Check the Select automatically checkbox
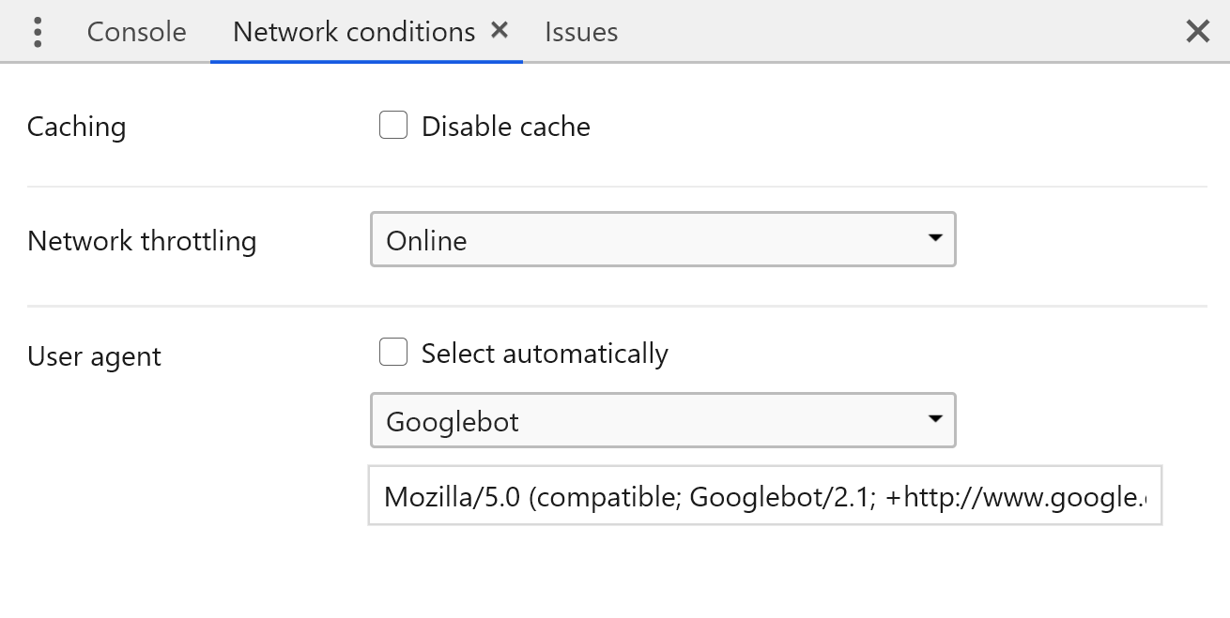The height and width of the screenshot is (618, 1230). (x=393, y=353)
